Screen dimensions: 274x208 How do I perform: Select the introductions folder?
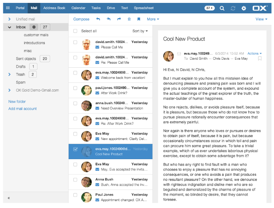[34, 43]
